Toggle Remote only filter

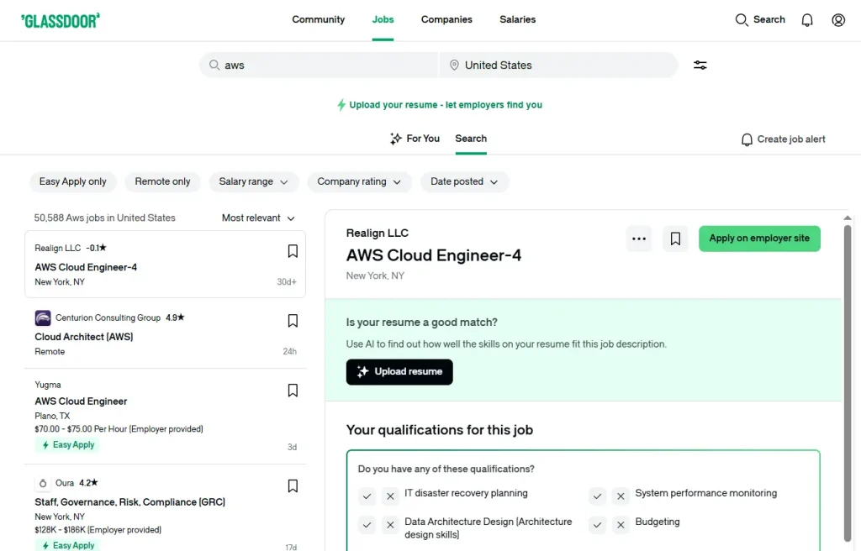162,181
